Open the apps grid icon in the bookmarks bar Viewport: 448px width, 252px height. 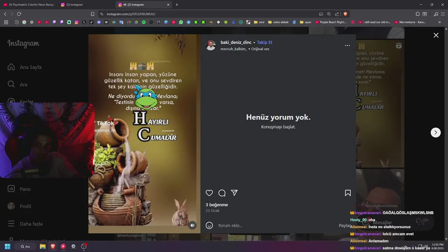(6, 22)
